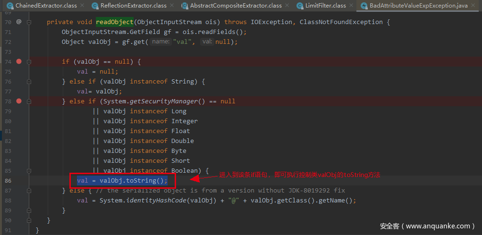
Task: Click the fold marker at line 76
Action: point(29,82)
